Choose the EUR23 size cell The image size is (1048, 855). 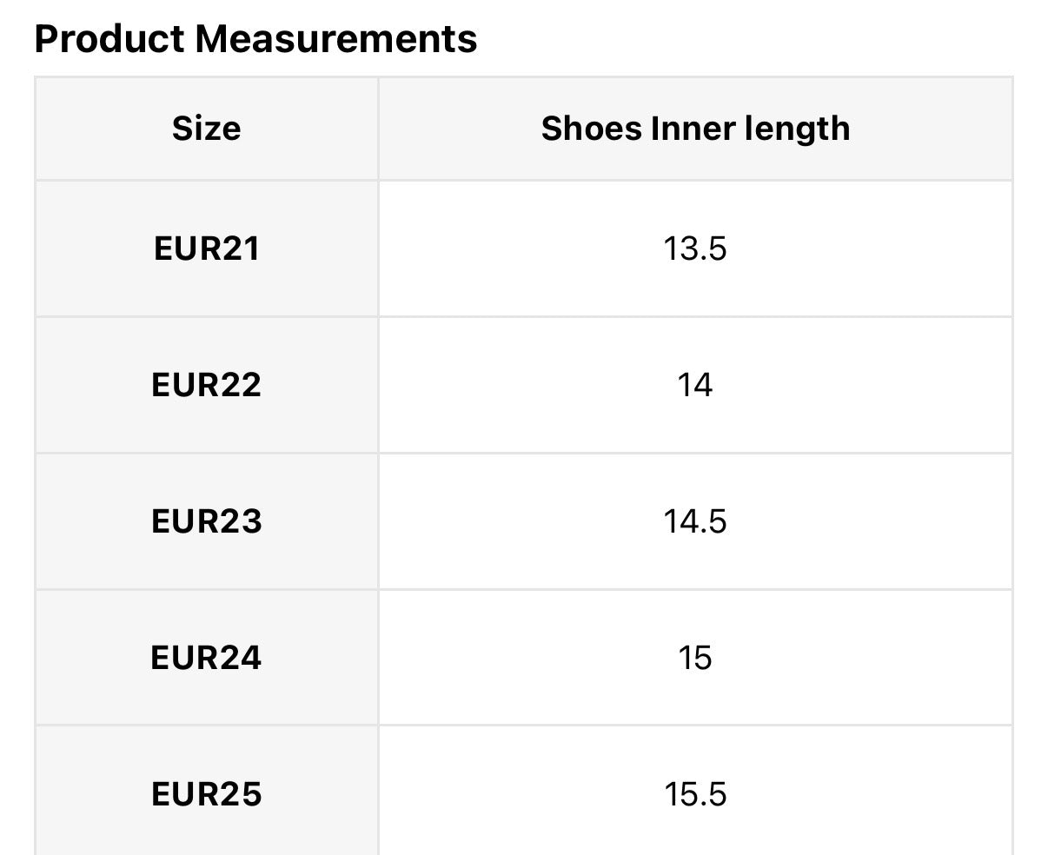click(x=206, y=521)
